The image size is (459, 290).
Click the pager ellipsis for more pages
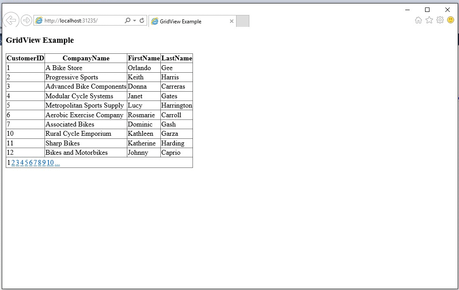57,163
